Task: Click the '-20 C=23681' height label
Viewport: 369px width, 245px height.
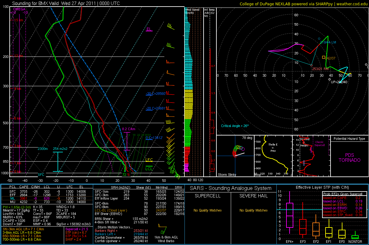Action: coord(155,108)
